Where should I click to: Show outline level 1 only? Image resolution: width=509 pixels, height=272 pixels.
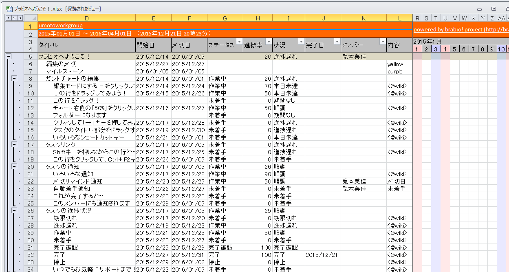pos(8,18)
